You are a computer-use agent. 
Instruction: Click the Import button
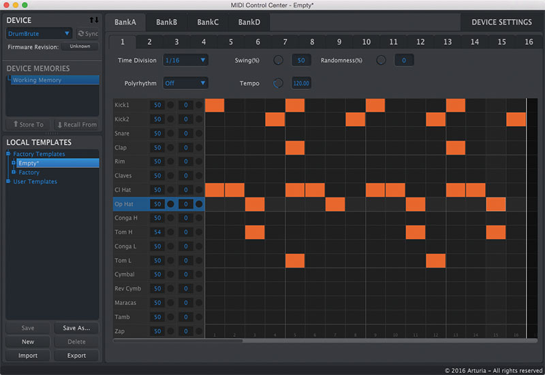click(x=28, y=356)
